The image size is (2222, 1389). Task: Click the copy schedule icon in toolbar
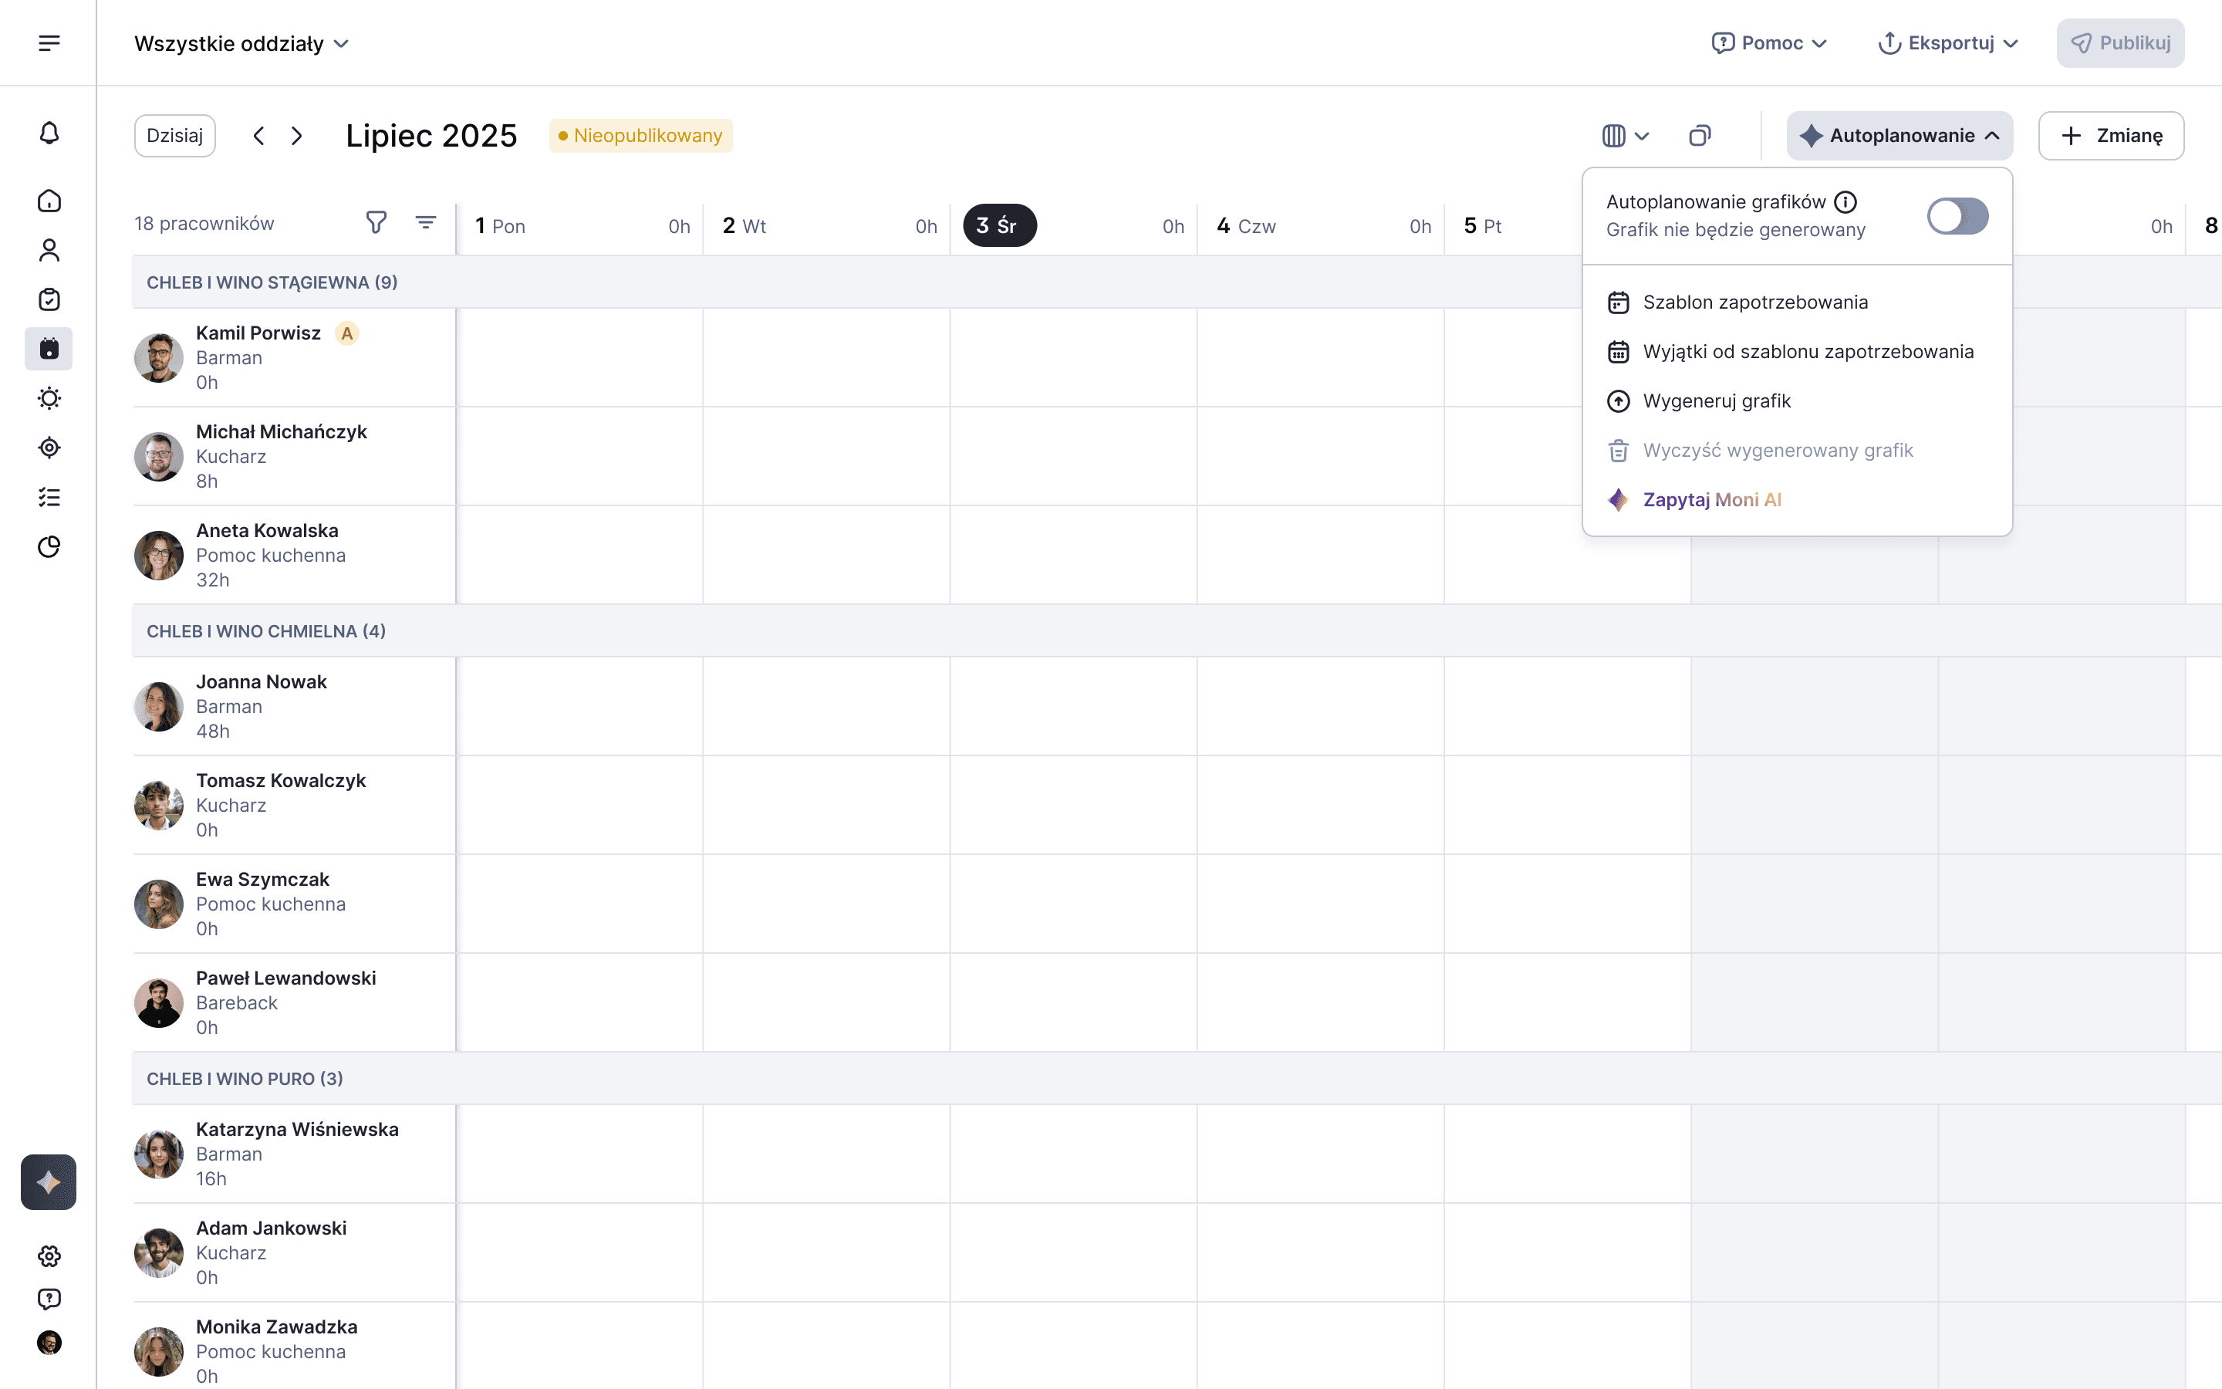pyautogui.click(x=1700, y=136)
